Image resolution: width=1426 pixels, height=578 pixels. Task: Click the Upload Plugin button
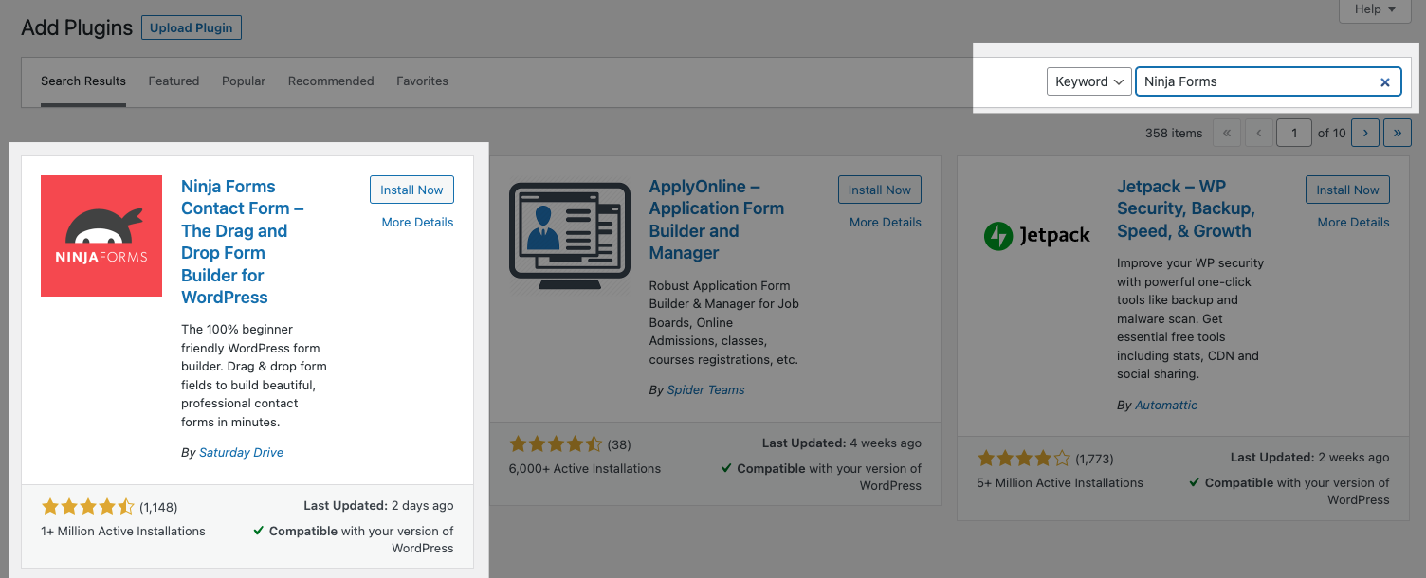click(192, 28)
